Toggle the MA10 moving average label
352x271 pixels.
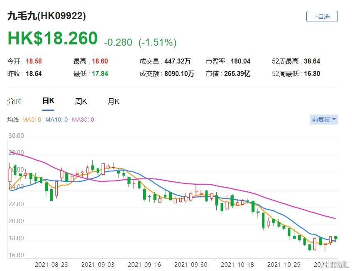pos(56,120)
